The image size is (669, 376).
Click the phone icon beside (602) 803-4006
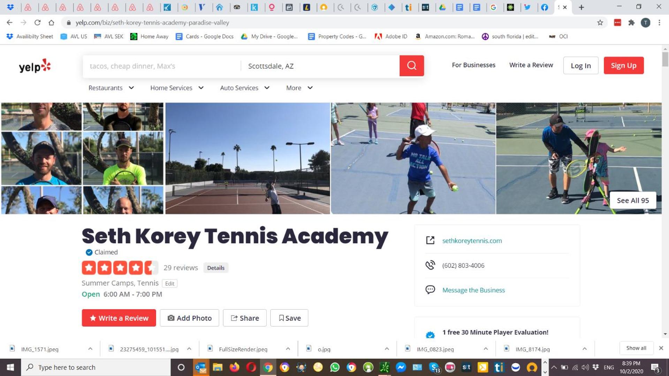430,265
